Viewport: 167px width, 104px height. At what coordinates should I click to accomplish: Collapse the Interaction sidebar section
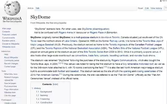(6, 51)
